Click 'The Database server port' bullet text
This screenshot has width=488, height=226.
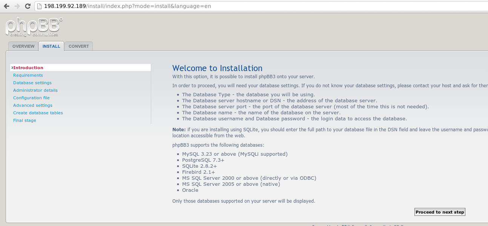(305, 107)
